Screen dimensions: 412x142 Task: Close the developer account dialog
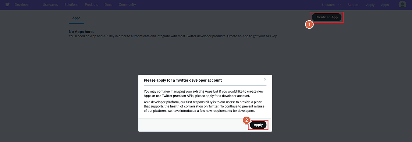265,79
